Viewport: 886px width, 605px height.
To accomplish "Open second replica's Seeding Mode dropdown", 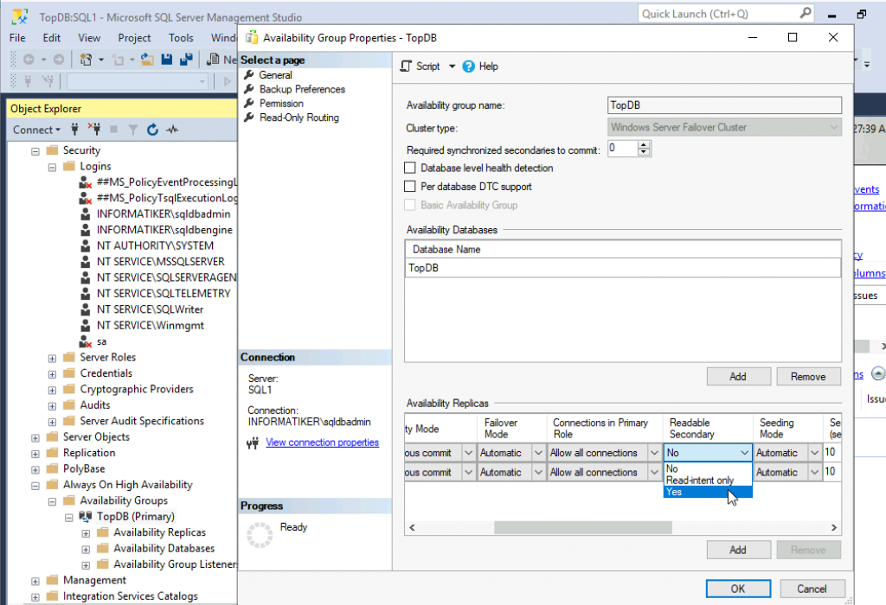I will pyautogui.click(x=815, y=472).
